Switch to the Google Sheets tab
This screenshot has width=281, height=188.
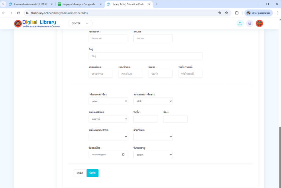coord(78,4)
